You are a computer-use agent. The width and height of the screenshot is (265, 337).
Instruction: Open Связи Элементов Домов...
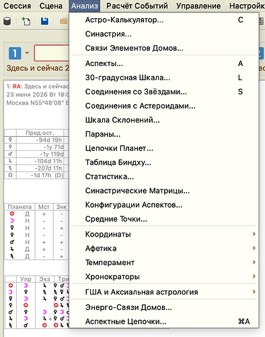pyautogui.click(x=164, y=48)
